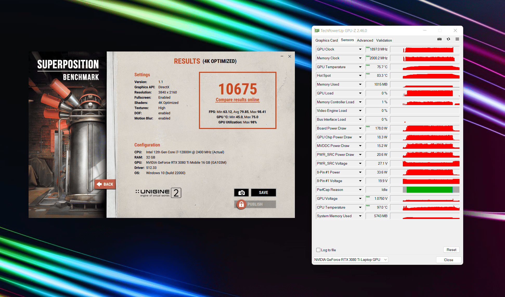Take a GPU-Z screenshot with camera icon
505x297 pixels.
(x=439, y=39)
